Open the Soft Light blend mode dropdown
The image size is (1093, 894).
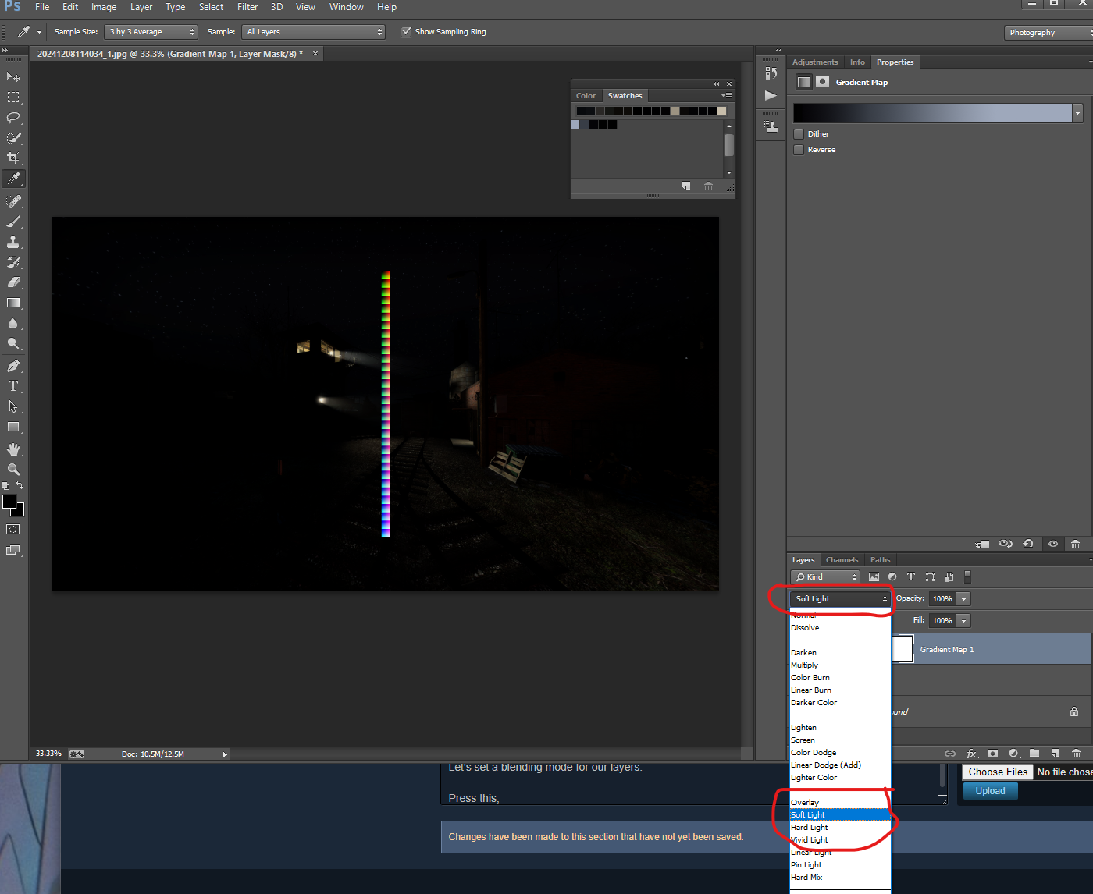click(840, 599)
